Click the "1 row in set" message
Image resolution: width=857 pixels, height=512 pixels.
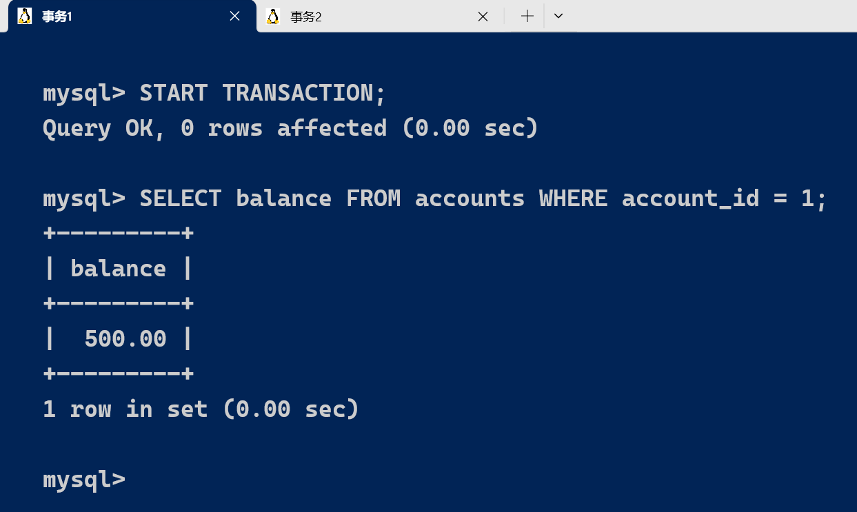(201, 409)
